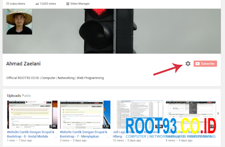Open thumbnail of 7:00 Drupal video
225x147 pixels.
click(32, 114)
